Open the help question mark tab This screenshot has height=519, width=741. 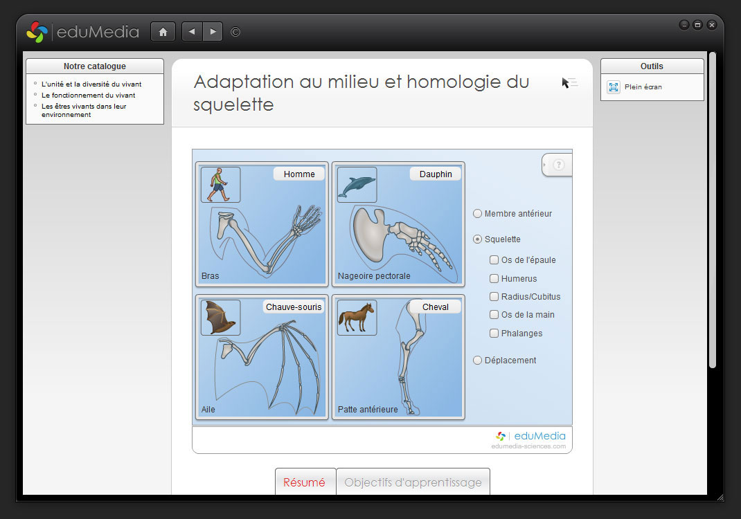(558, 165)
